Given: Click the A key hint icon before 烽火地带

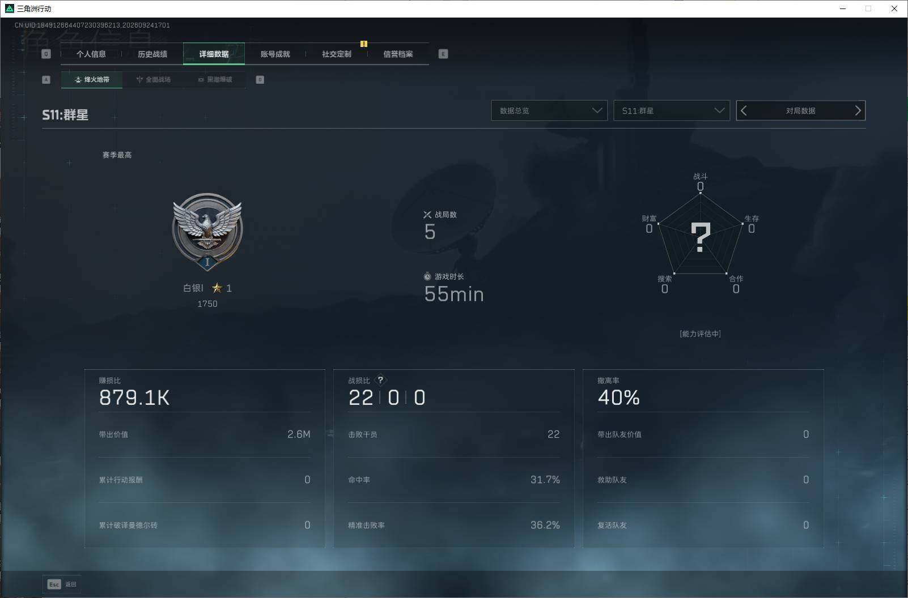Looking at the screenshot, I should point(46,80).
